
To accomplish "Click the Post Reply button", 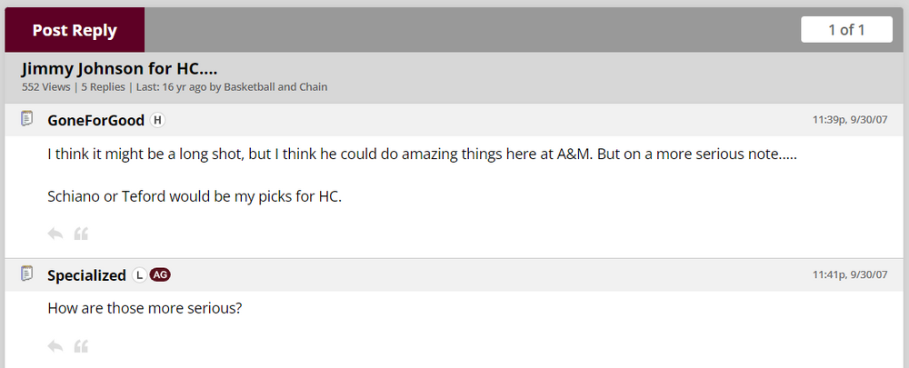I will pos(75,30).
